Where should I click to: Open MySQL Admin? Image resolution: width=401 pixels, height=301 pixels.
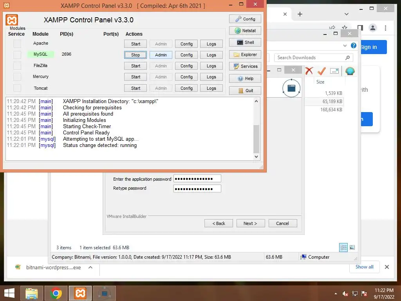(x=161, y=55)
